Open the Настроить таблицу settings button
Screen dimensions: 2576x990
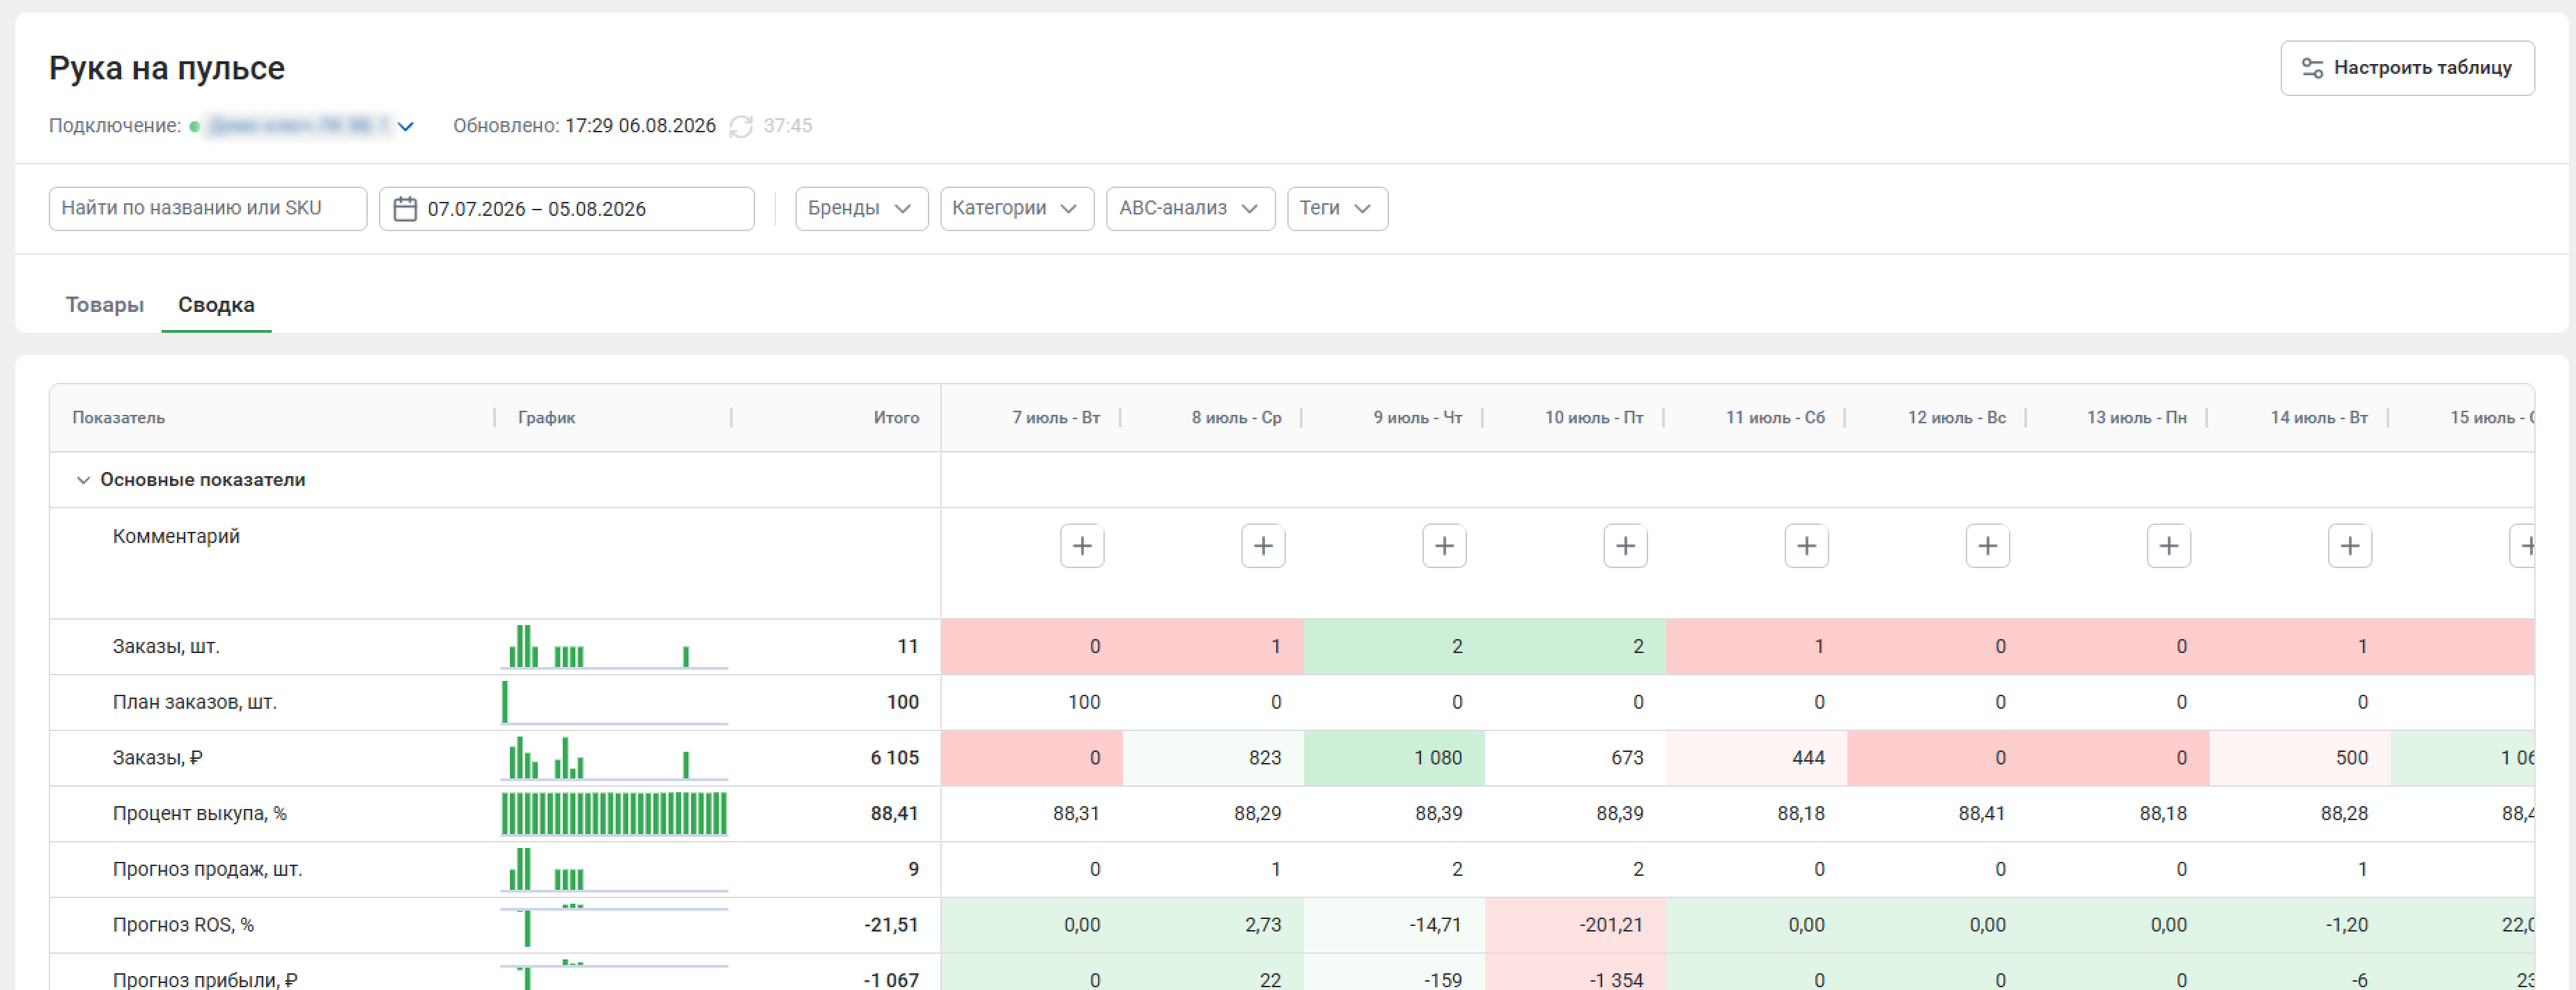(2406, 68)
